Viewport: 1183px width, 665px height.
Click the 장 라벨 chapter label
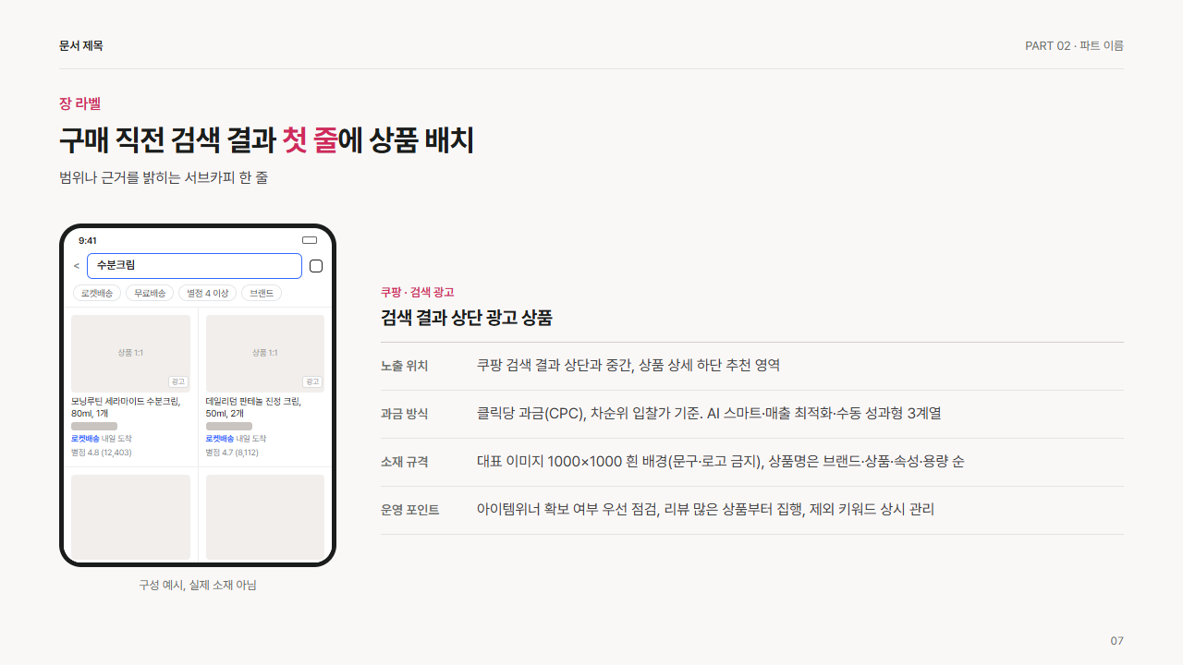point(79,103)
